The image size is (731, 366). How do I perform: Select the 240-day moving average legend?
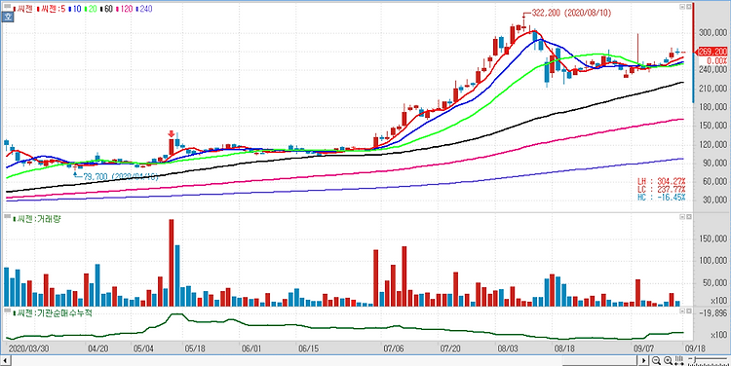(144, 9)
